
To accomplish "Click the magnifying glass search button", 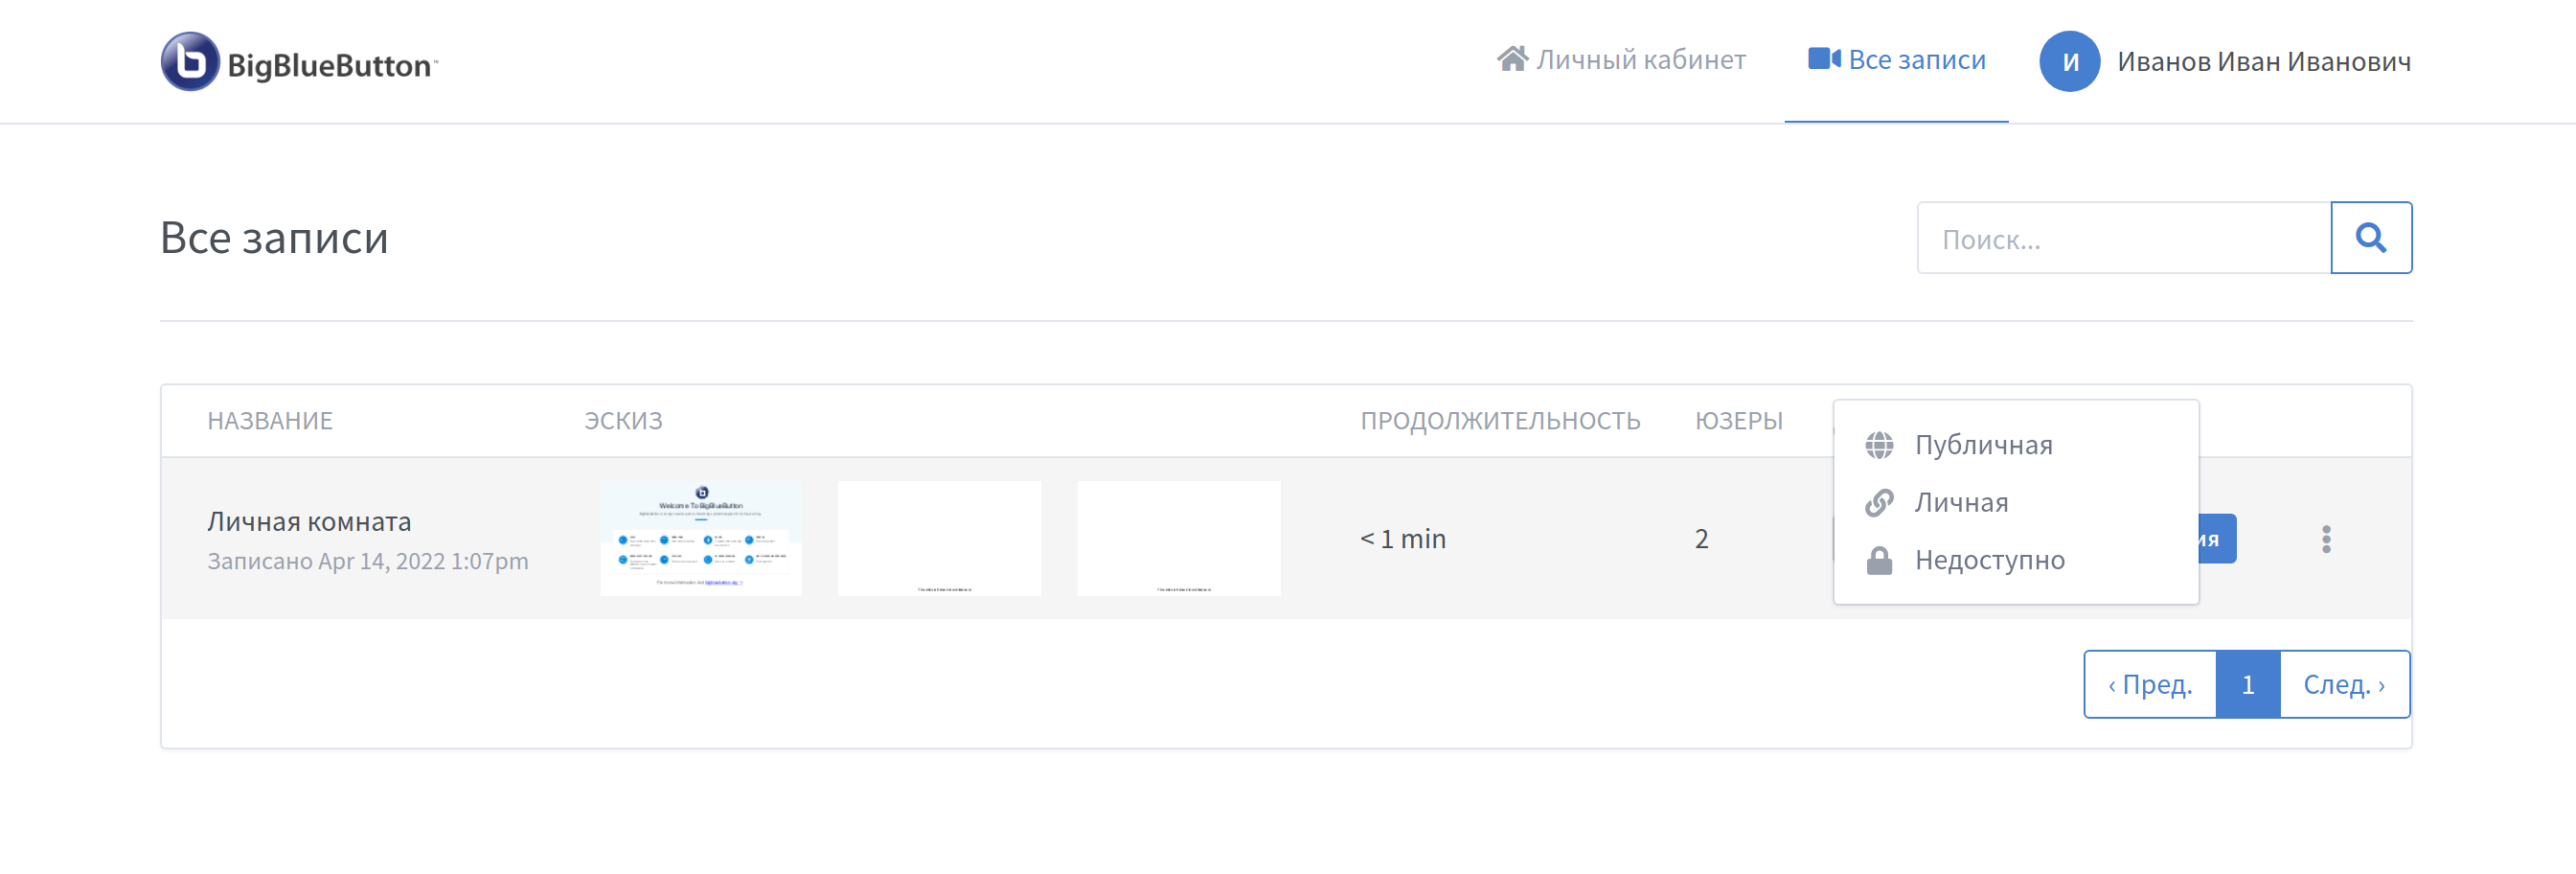I will [x=2371, y=238].
